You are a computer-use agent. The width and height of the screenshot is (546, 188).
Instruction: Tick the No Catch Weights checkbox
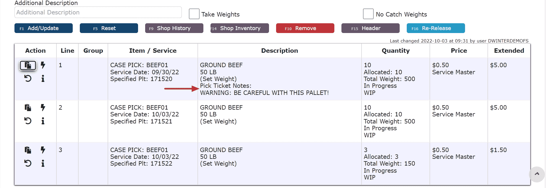tap(368, 14)
